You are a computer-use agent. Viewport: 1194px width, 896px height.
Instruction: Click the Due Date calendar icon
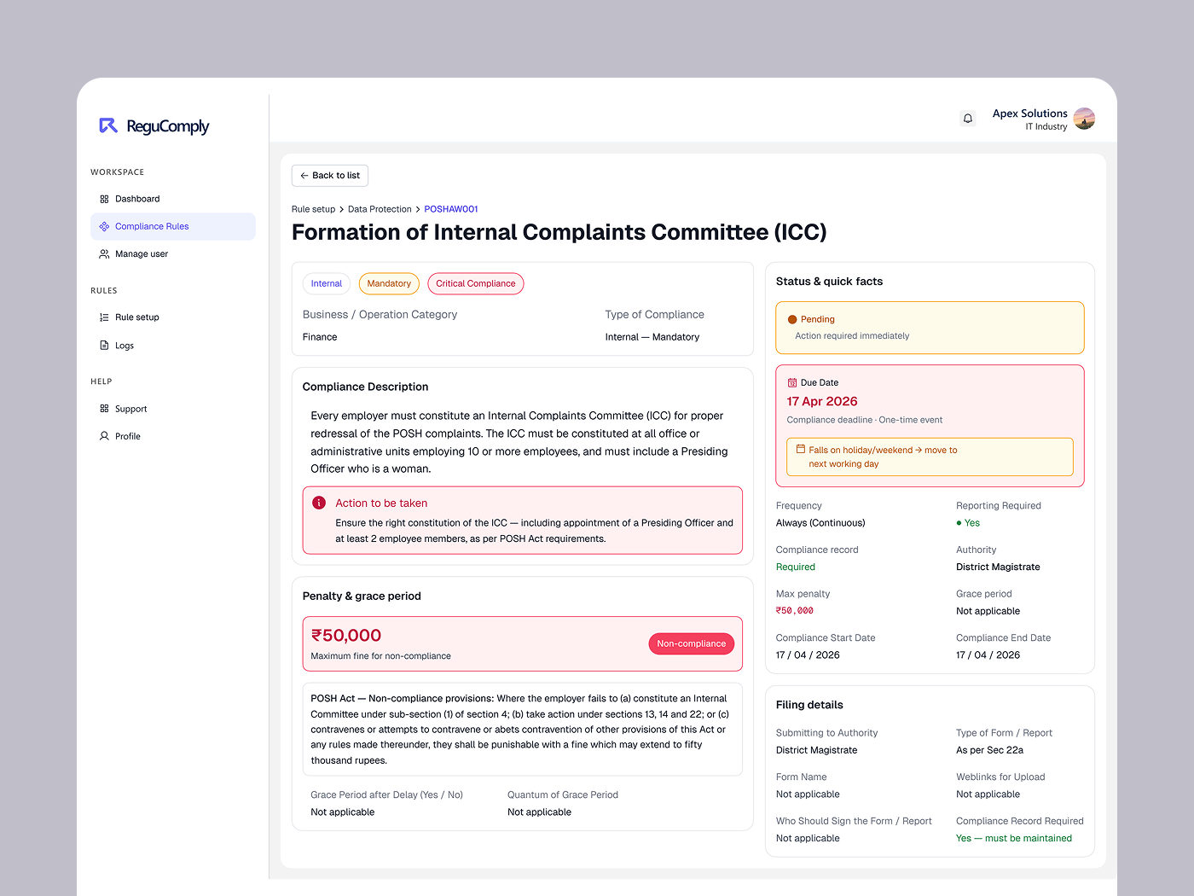(792, 383)
